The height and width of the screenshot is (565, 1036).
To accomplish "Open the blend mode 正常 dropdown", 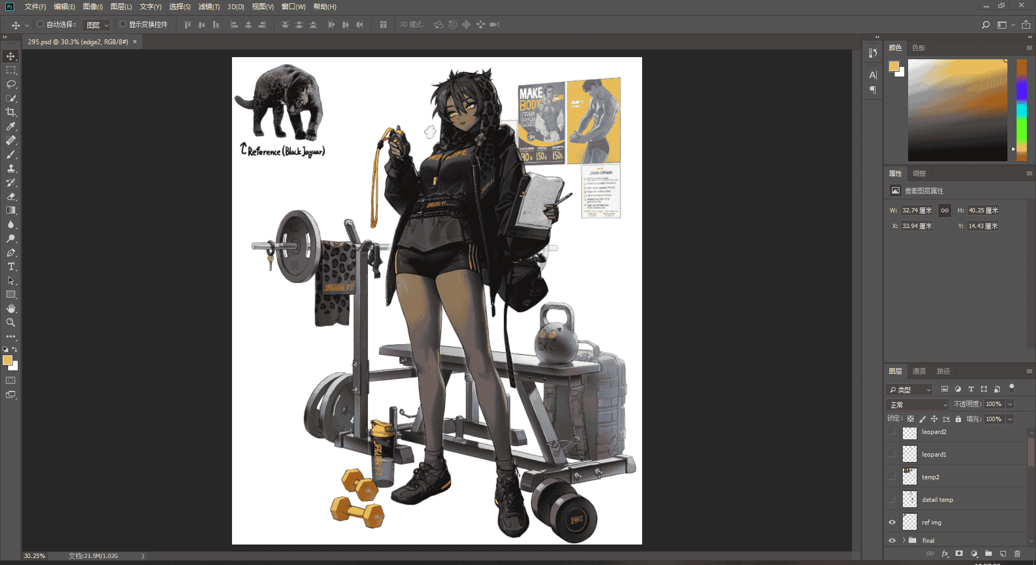I will [918, 404].
